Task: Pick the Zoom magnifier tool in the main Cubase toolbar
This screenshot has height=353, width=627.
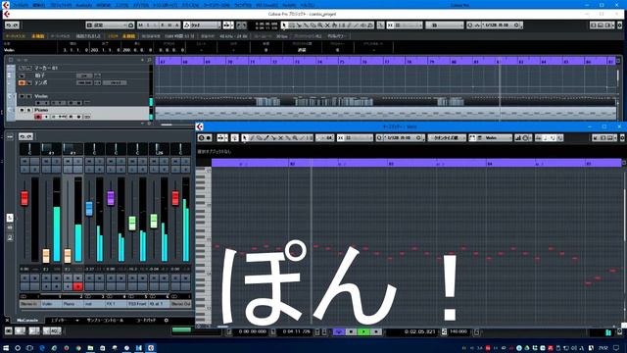Action: pyautogui.click(x=320, y=25)
